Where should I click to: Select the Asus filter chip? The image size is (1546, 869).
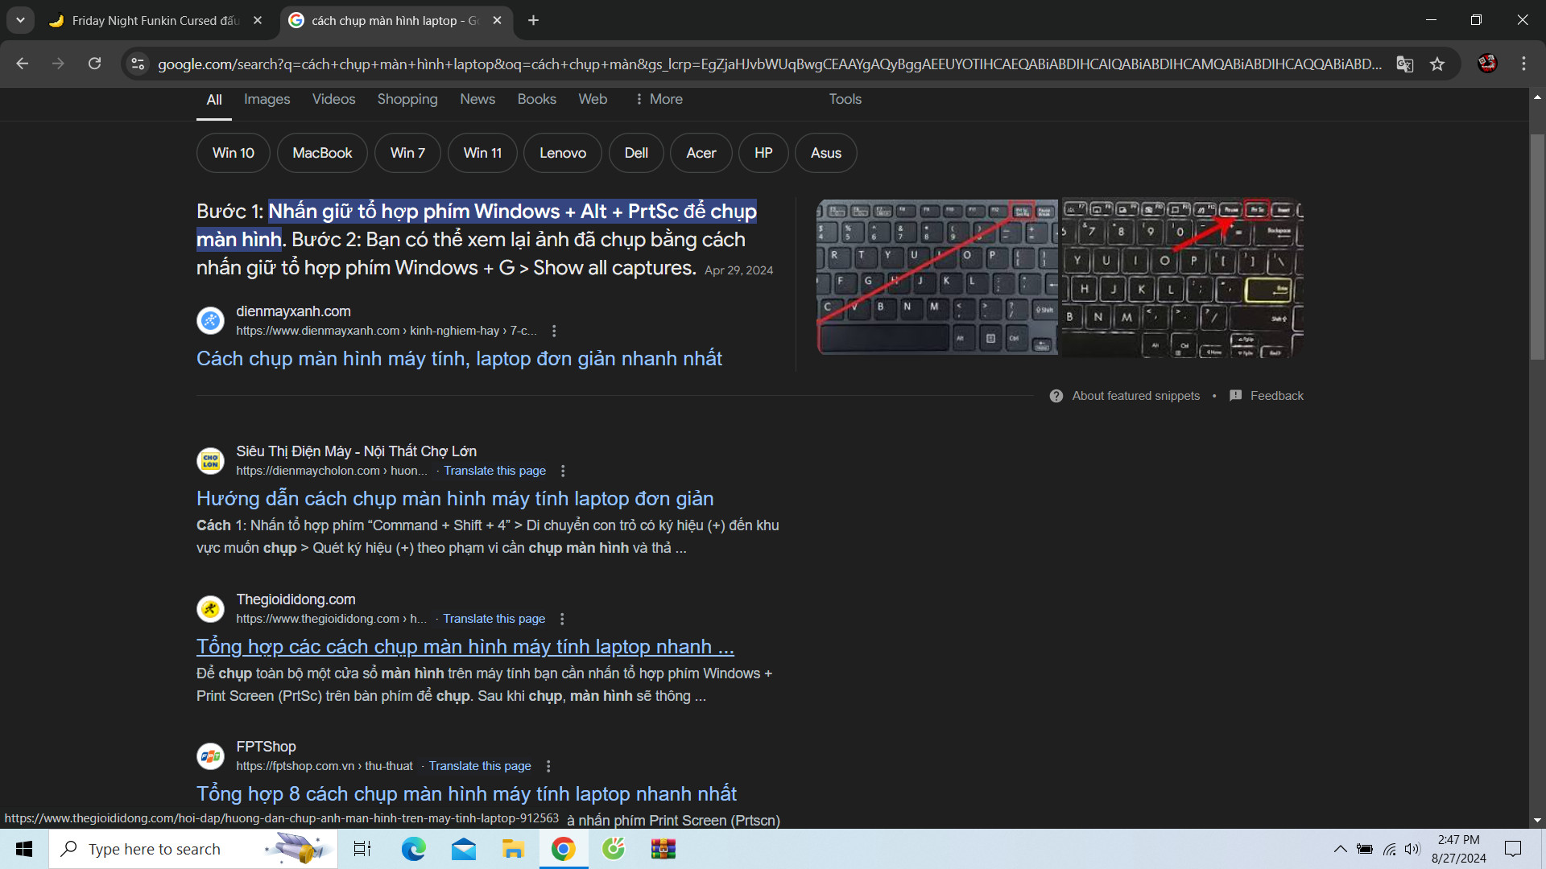click(826, 153)
